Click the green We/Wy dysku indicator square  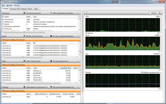[x=24, y=36]
